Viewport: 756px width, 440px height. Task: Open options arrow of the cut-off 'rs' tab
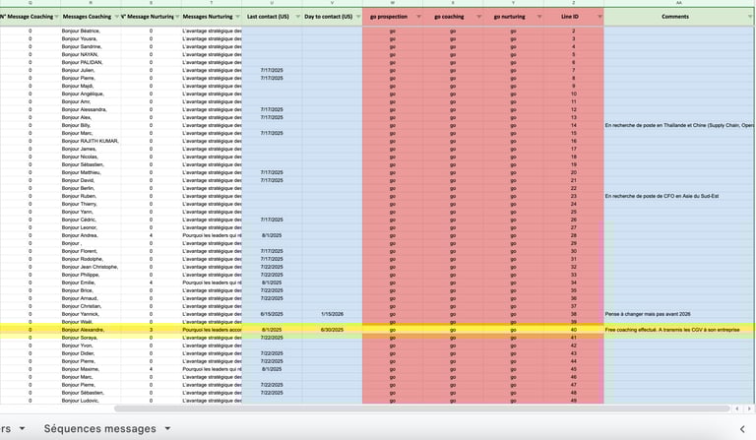(x=23, y=428)
